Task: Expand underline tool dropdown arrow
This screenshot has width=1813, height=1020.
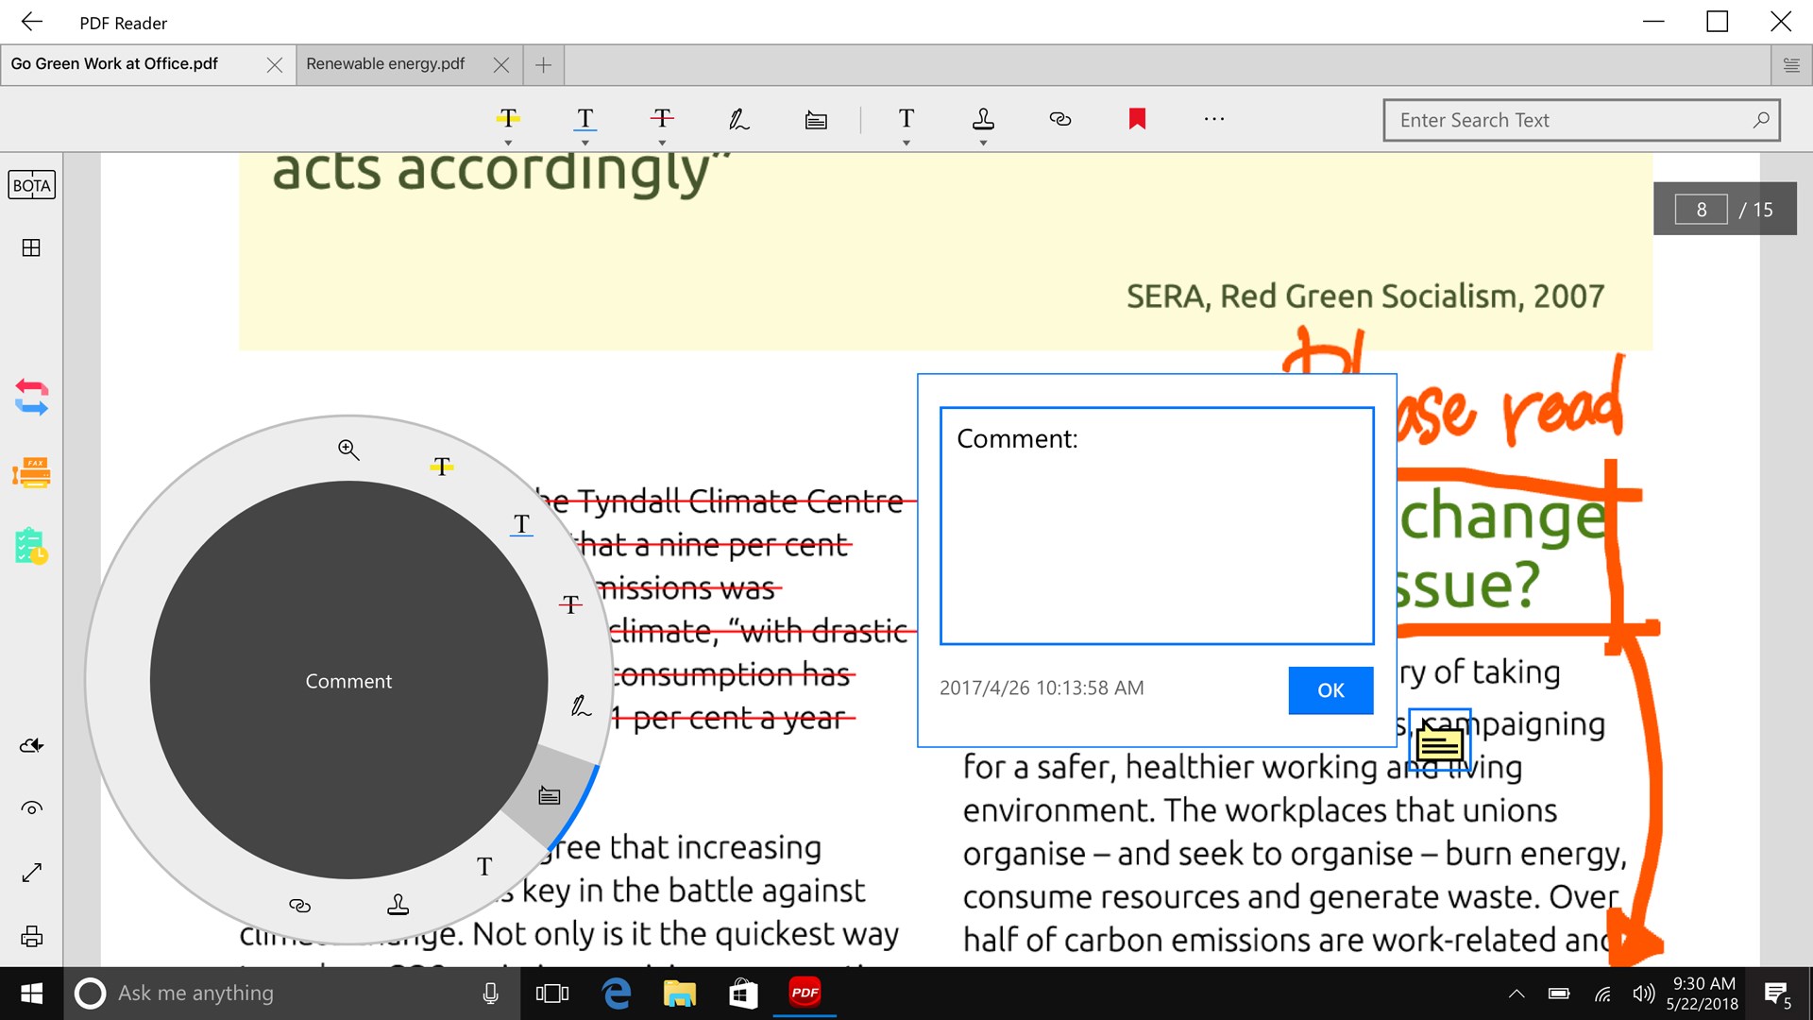Action: click(x=585, y=144)
